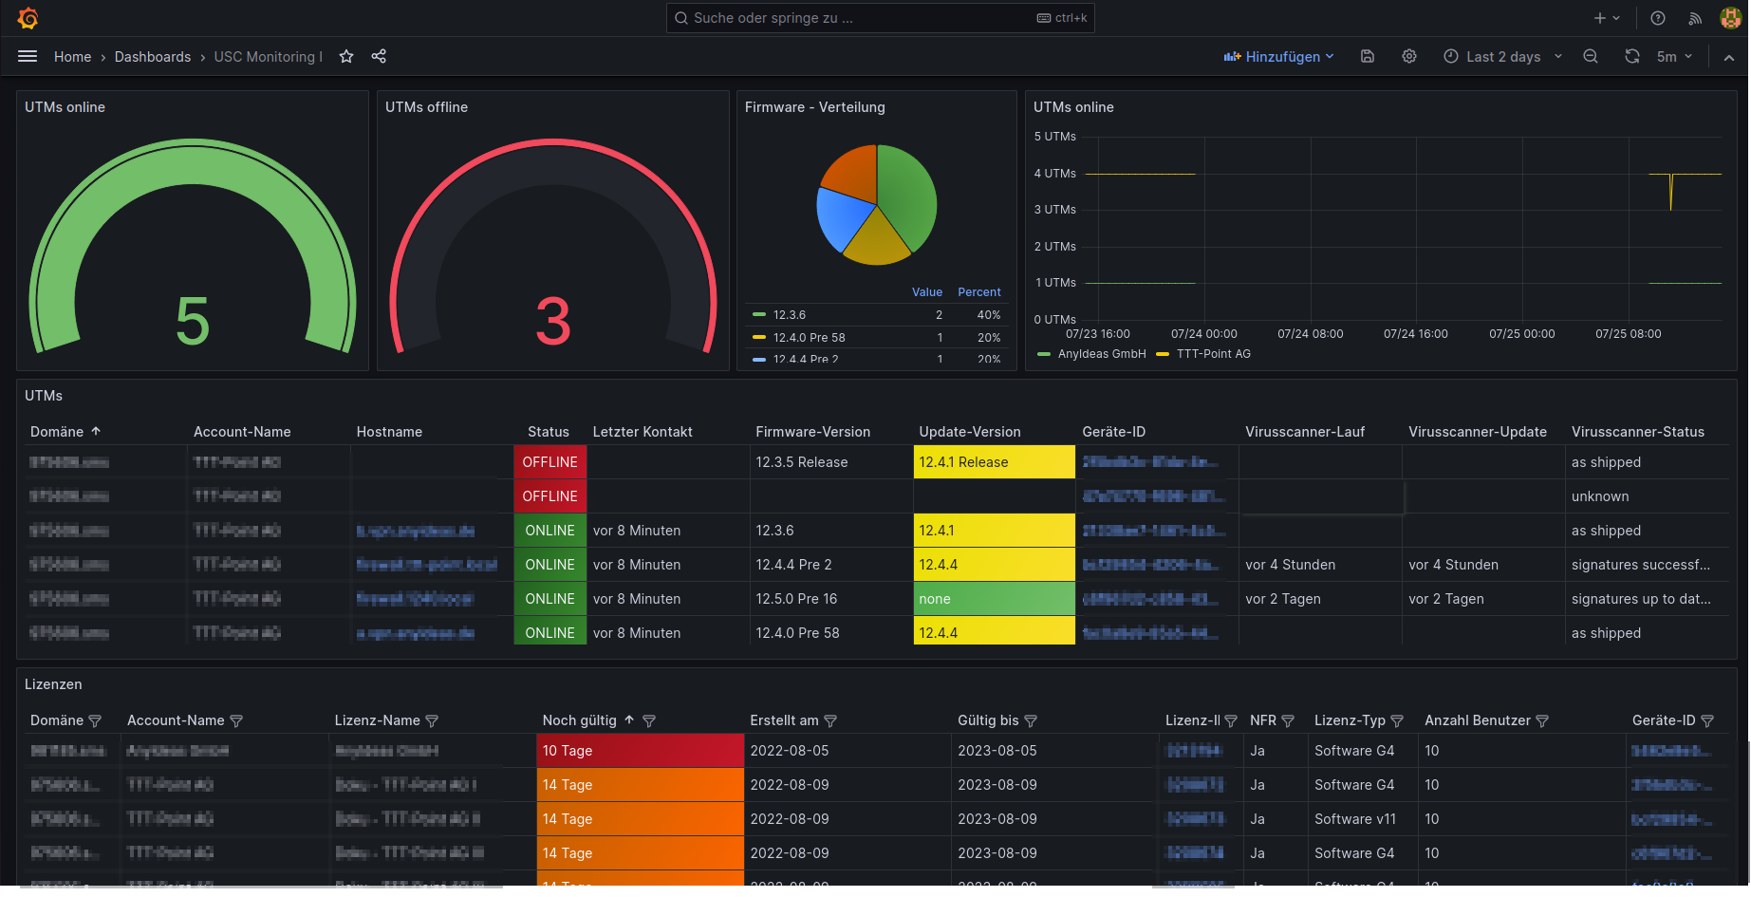
Task: Toggle TTT-Point AG series in legend
Action: pos(1213,354)
